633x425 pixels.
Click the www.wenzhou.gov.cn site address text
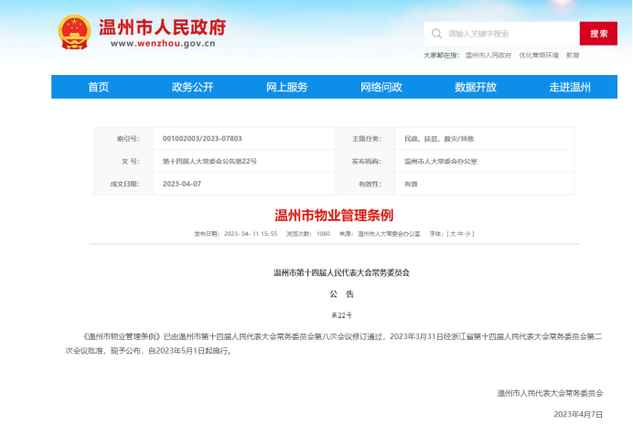tap(163, 42)
